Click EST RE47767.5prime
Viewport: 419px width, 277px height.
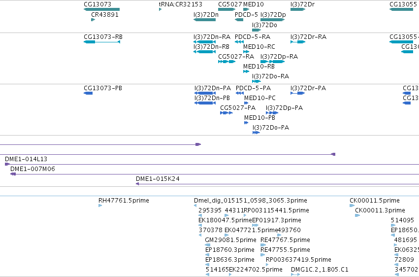(x=263, y=245)
